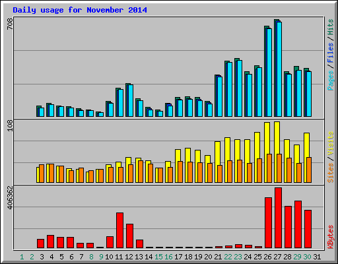Select the day 4 red KBytes bar

(50, 242)
